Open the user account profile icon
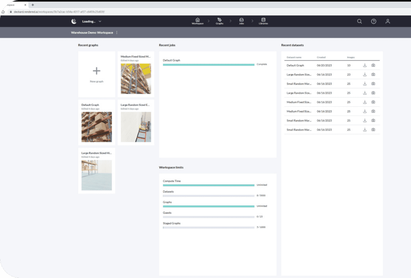The image size is (411, 278). pos(388,21)
